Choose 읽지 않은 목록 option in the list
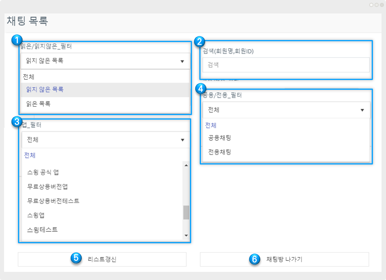 (x=45, y=89)
